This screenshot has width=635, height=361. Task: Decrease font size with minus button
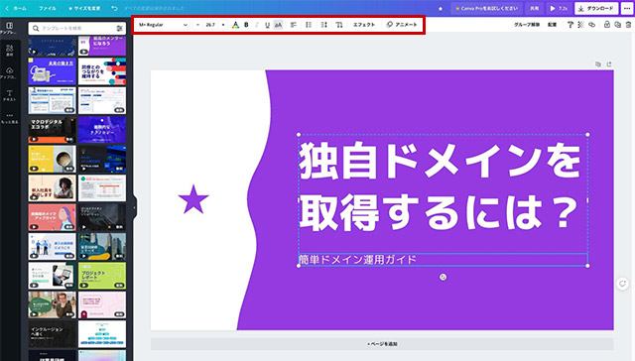coord(197,25)
